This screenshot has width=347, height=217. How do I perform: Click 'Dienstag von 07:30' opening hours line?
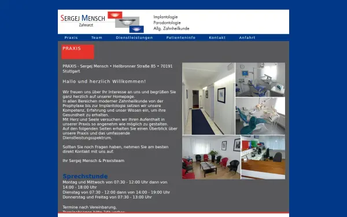click(x=116, y=193)
